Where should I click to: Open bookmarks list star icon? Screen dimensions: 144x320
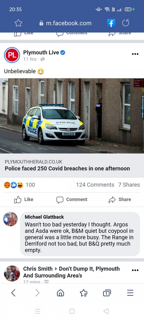(84, 293)
